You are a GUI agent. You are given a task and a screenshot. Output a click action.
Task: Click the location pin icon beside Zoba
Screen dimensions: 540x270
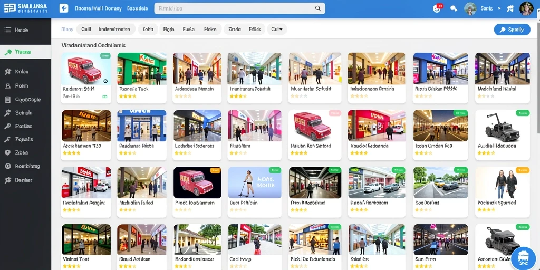[x=8, y=152]
